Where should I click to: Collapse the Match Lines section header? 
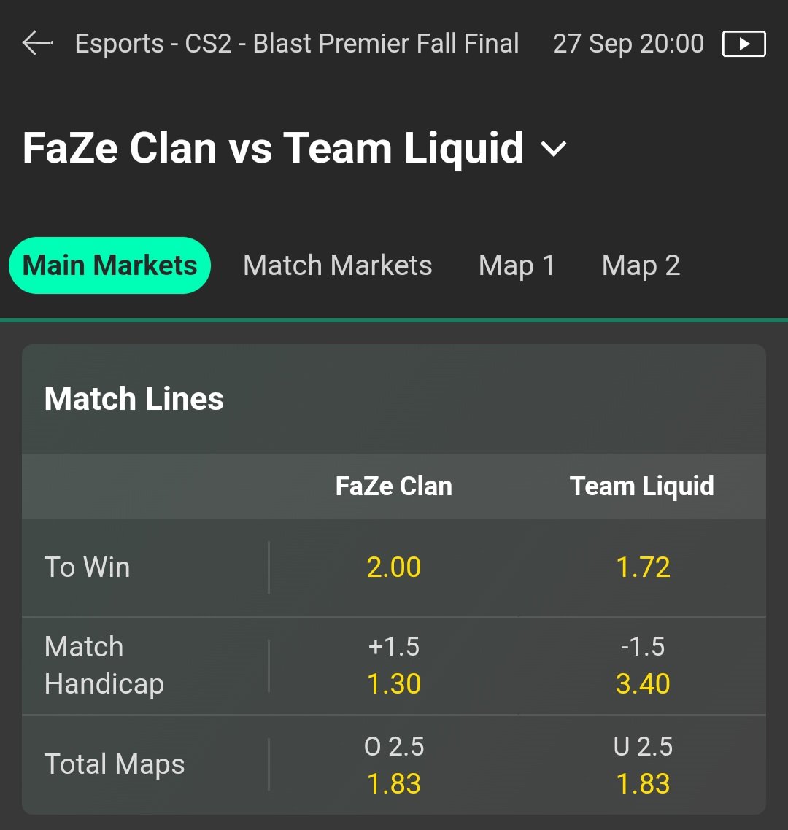[x=394, y=399]
